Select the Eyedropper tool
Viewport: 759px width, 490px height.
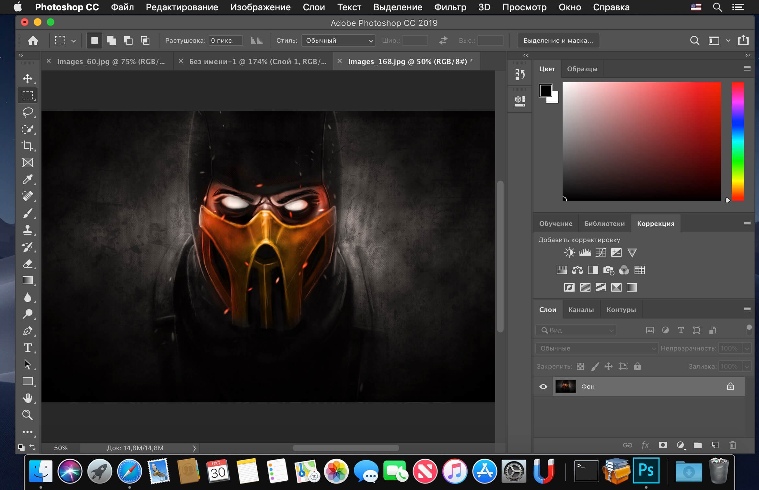point(28,178)
